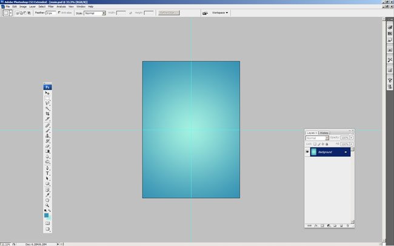
Task: Open the Image menu
Action: pyautogui.click(x=23, y=7)
